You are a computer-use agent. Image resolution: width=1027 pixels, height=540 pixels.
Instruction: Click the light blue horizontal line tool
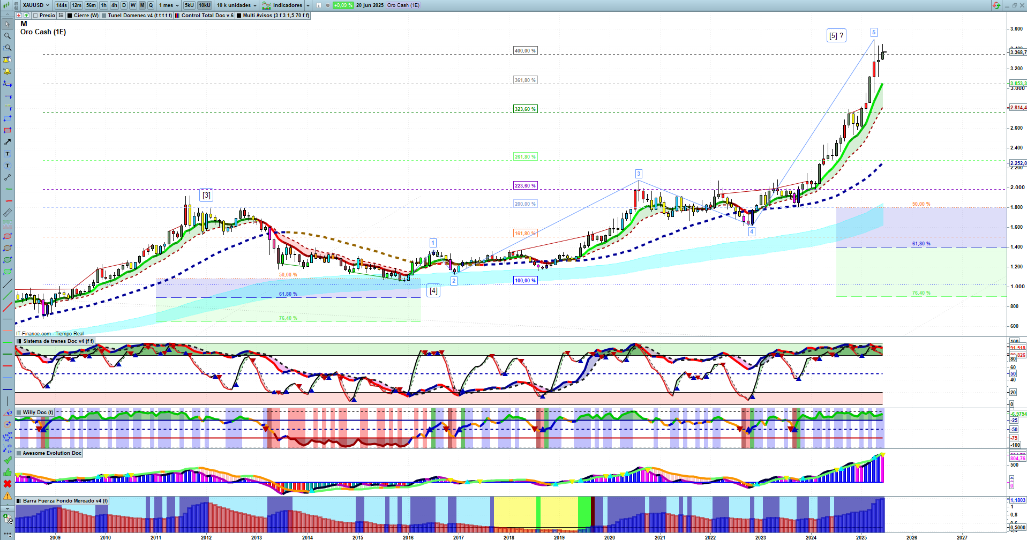[7, 378]
